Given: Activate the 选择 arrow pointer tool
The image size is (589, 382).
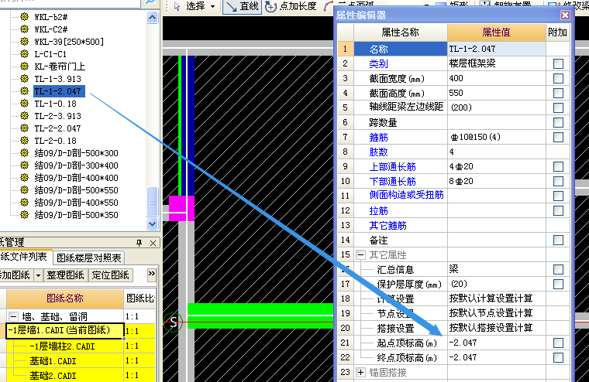Looking at the screenshot, I should [191, 6].
